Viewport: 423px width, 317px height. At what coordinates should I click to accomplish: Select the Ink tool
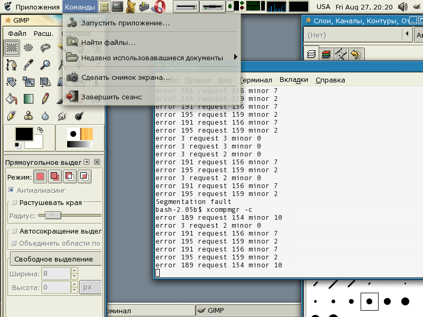tap(12, 116)
